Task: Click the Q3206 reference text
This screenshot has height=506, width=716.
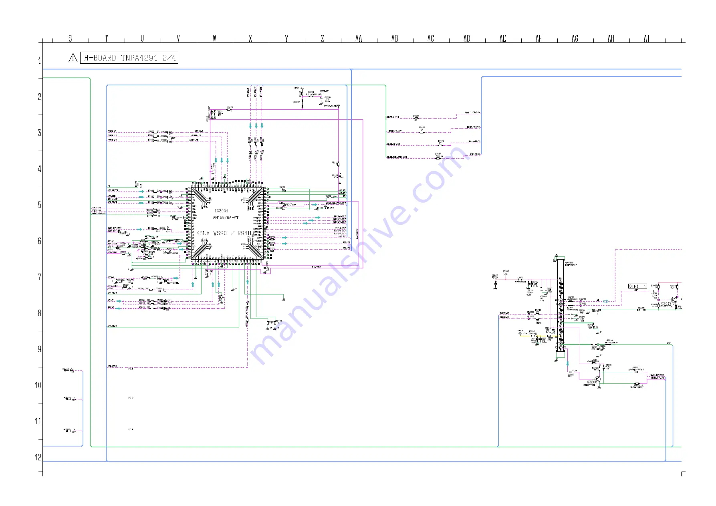Action: [592, 382]
